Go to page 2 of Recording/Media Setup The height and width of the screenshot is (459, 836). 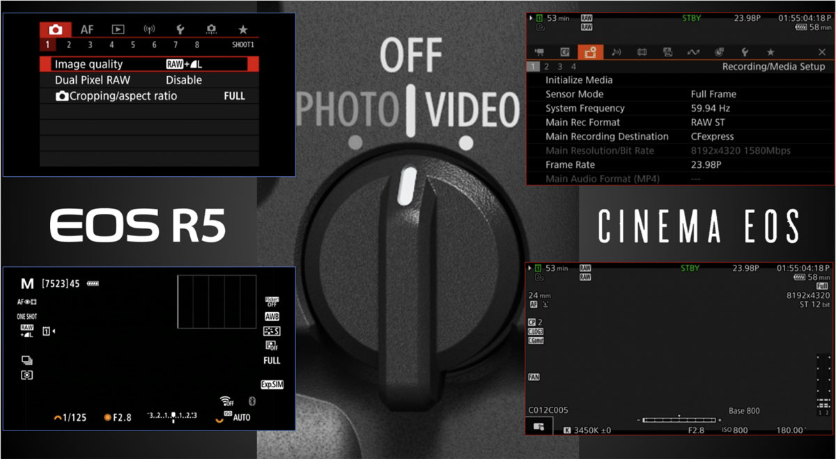(x=547, y=67)
